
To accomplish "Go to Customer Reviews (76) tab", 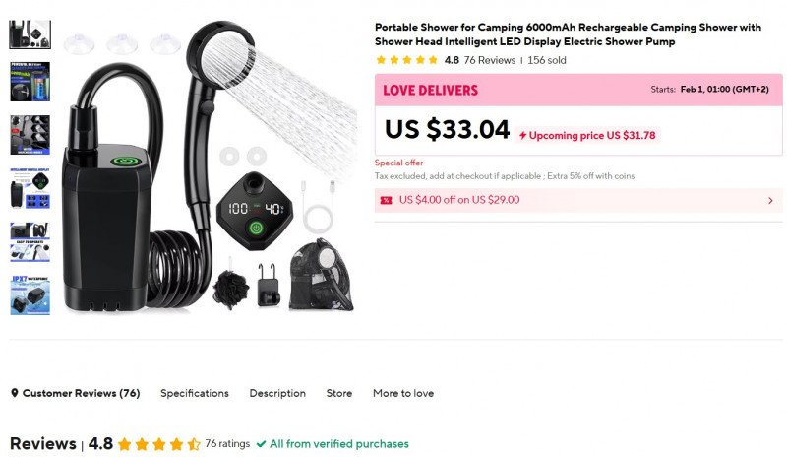I will pos(76,393).
